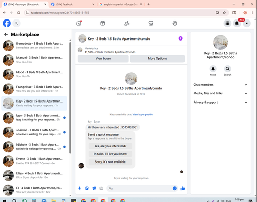The height and width of the screenshot is (202, 257).
Task: Mute this conversation bell icon
Action: [213, 69]
